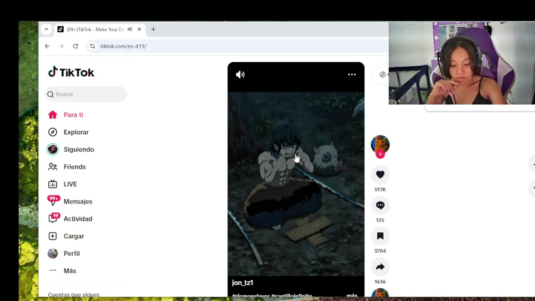The image size is (535, 301).
Task: Click the Cuentas que sigues heading
Action: coord(74,295)
